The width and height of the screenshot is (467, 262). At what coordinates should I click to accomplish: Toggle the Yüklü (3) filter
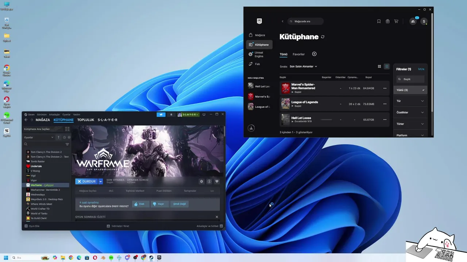410,90
